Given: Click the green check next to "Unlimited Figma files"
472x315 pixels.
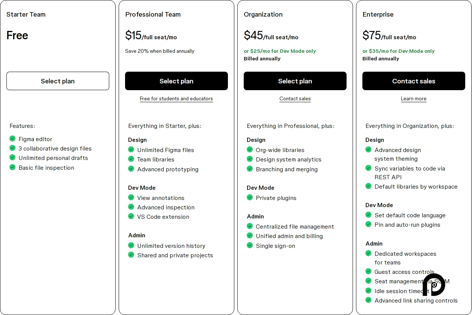Looking at the screenshot, I should [131, 149].
